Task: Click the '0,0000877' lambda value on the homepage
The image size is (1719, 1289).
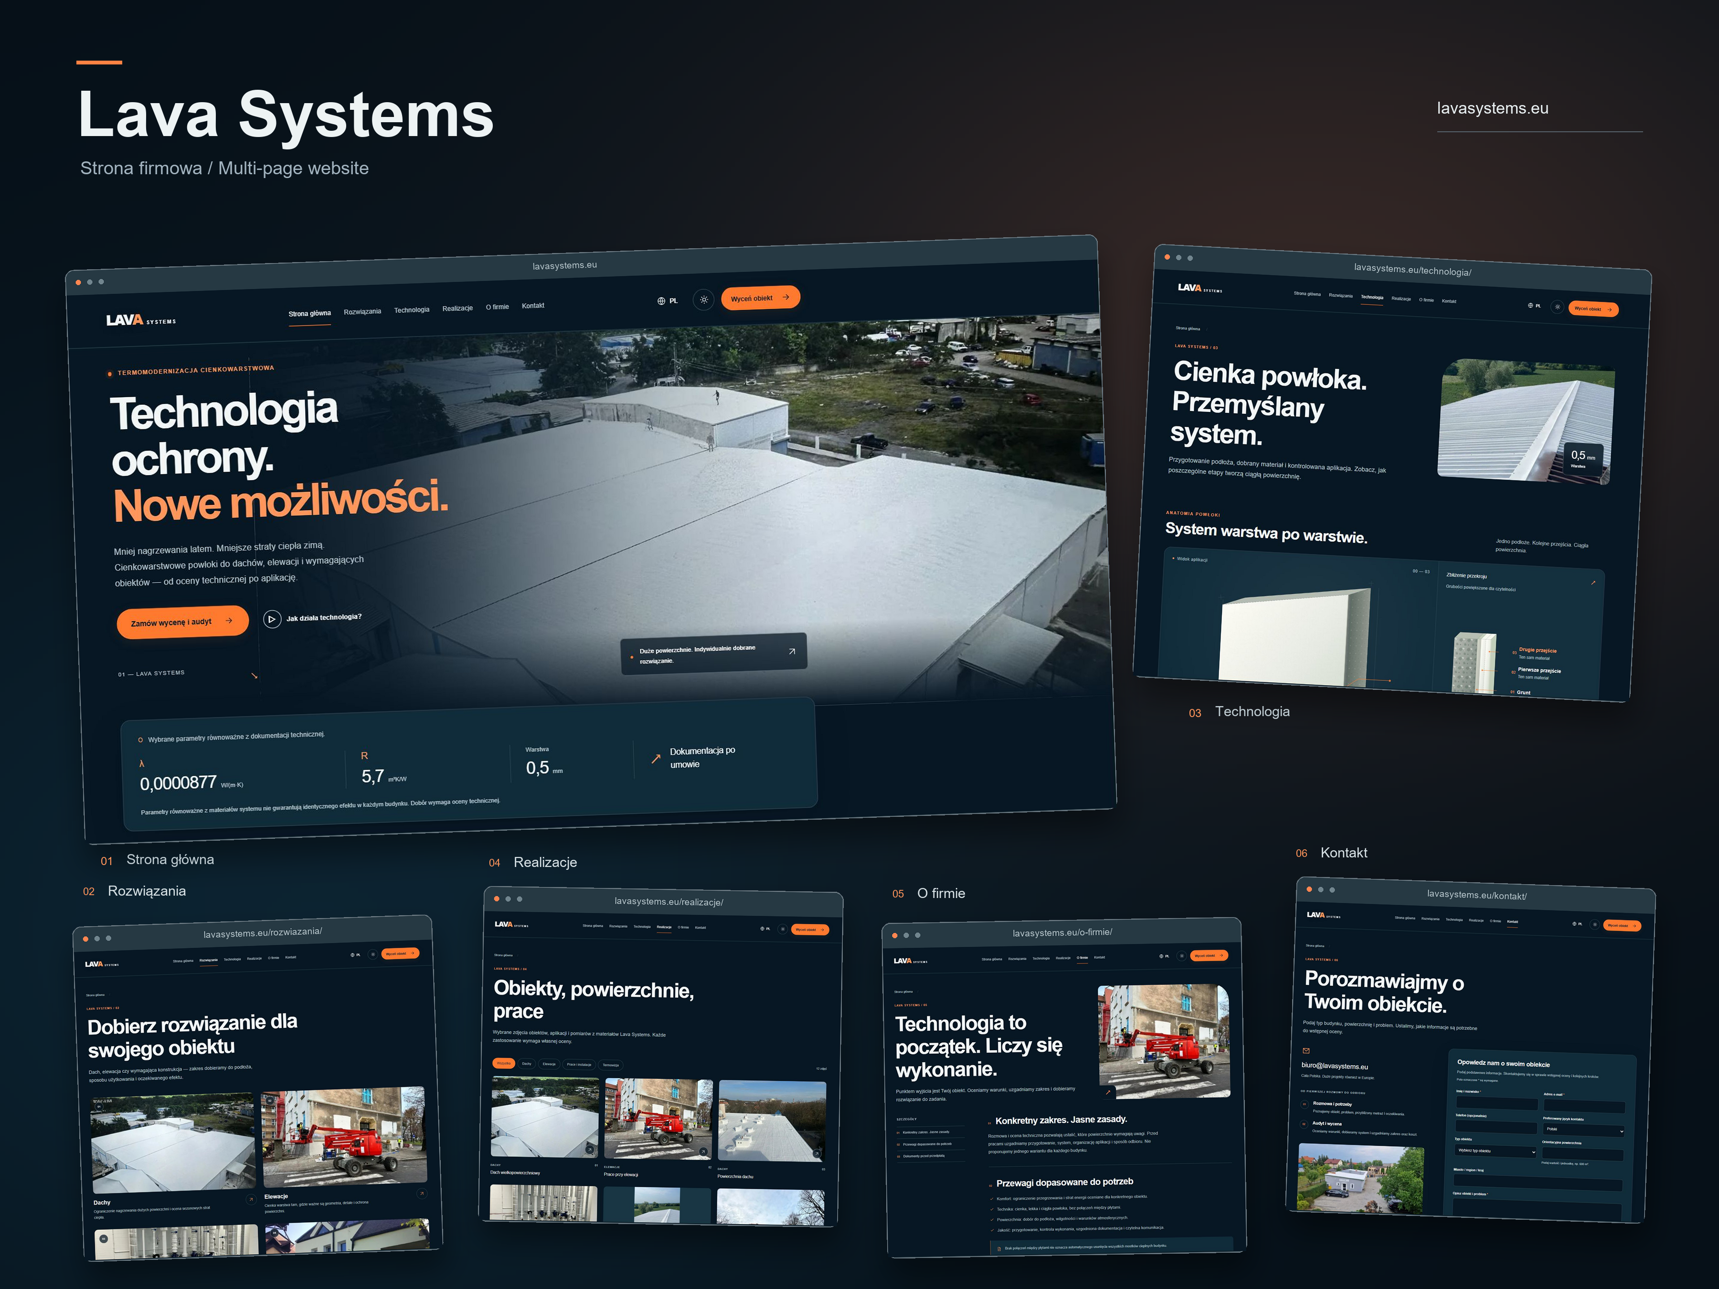Action: [178, 783]
